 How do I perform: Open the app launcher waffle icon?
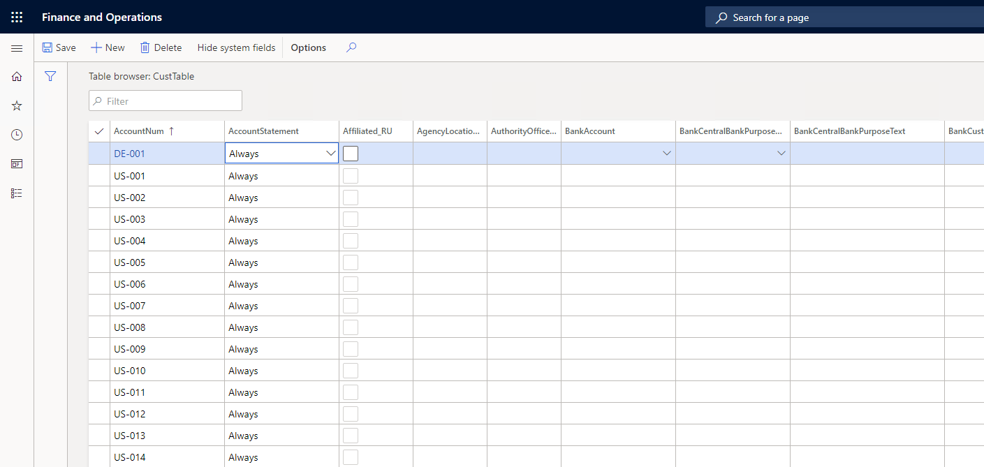click(17, 17)
